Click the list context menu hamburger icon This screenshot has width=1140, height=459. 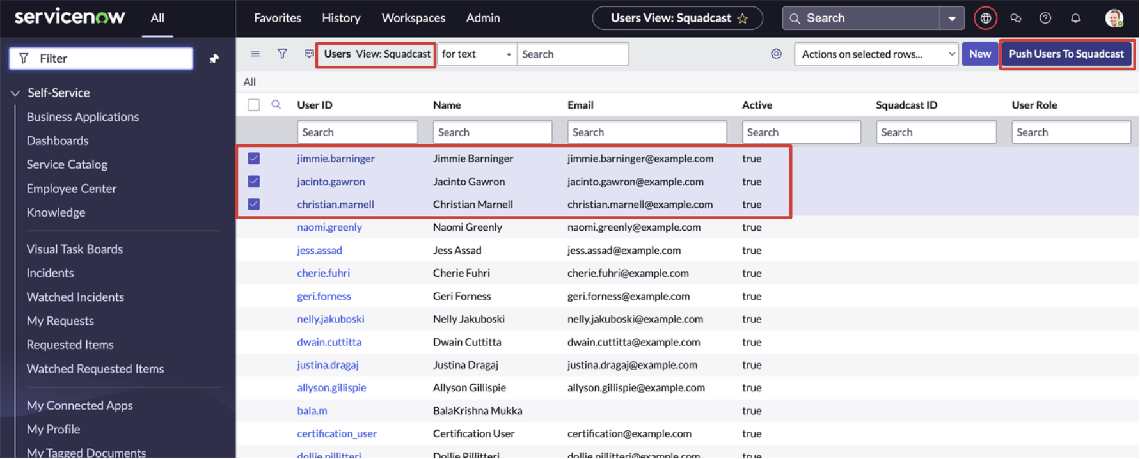(255, 54)
